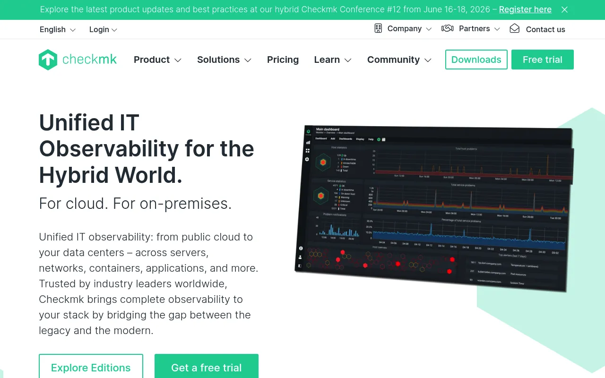Expand the English language dropdown

(x=72, y=30)
